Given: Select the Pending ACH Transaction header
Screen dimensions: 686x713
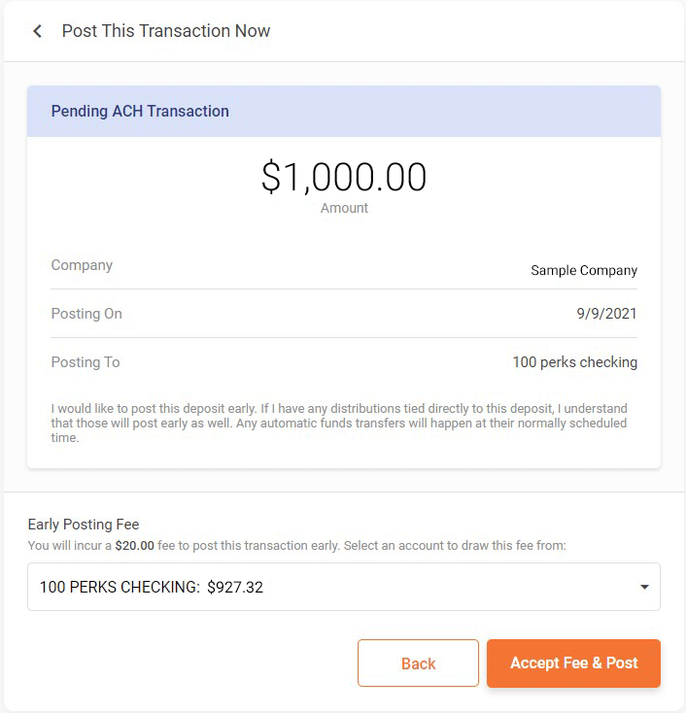Looking at the screenshot, I should (140, 111).
